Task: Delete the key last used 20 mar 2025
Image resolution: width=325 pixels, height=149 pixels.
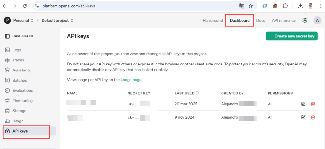Action: tap(313, 104)
